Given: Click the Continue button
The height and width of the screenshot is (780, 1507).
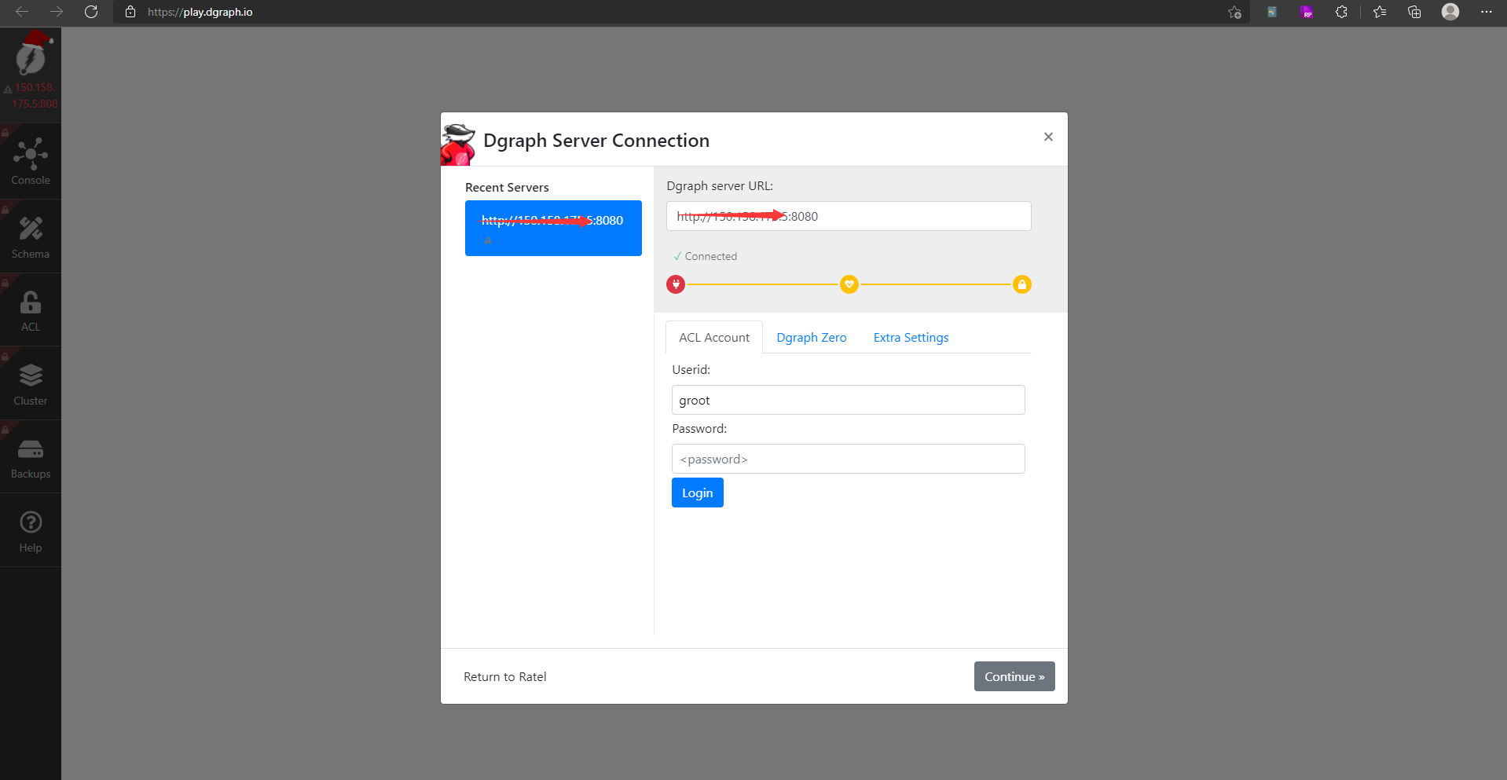Looking at the screenshot, I should click(1014, 676).
